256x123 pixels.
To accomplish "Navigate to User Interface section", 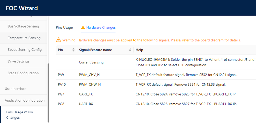I will [15, 89].
